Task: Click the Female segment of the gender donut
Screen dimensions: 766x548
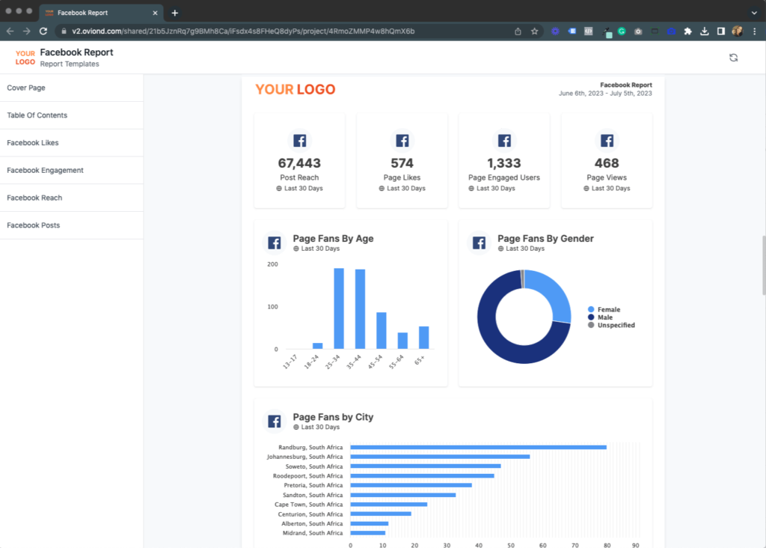Action: (554, 293)
